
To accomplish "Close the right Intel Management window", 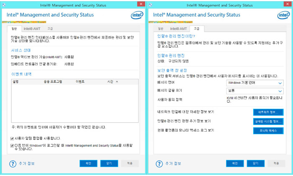I will 288,4.
